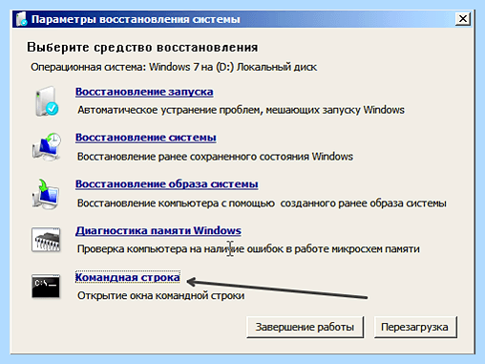The height and width of the screenshot is (364, 485).
Task: Click the black command prompt icon
Action: 46,286
